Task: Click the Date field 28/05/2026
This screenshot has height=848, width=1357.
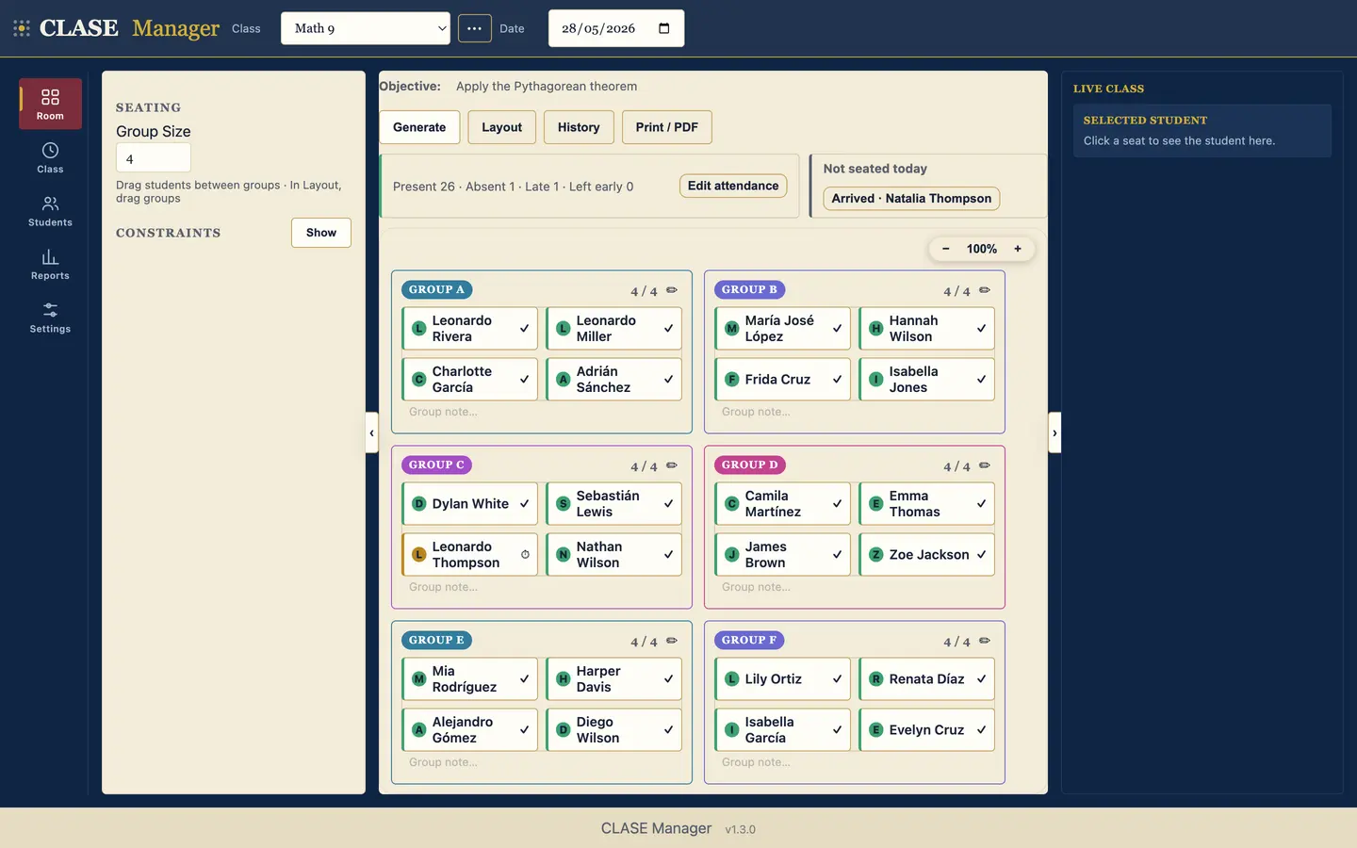Action: [616, 28]
